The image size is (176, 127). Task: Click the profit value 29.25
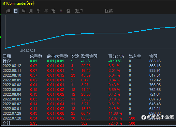(86, 66)
